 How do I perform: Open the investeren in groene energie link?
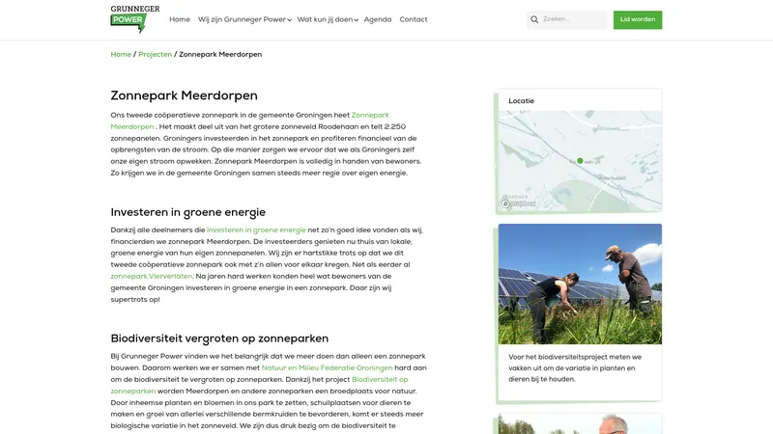point(256,230)
